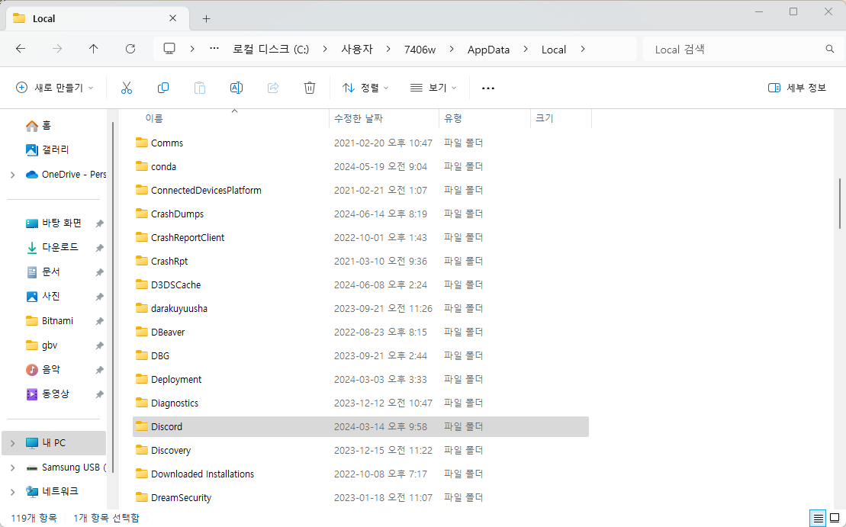The width and height of the screenshot is (846, 527).
Task: Click the Paste clipboard icon
Action: (200, 88)
